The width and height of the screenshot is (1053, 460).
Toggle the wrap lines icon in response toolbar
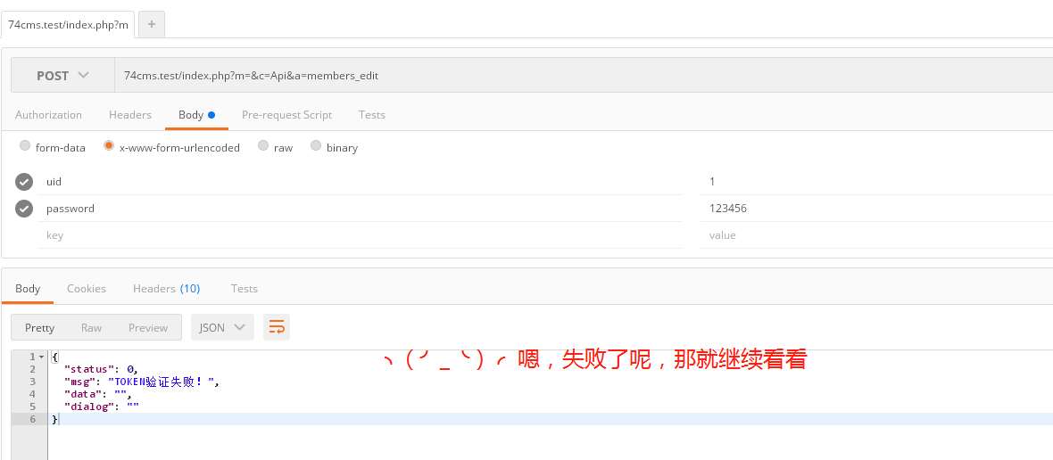[277, 327]
